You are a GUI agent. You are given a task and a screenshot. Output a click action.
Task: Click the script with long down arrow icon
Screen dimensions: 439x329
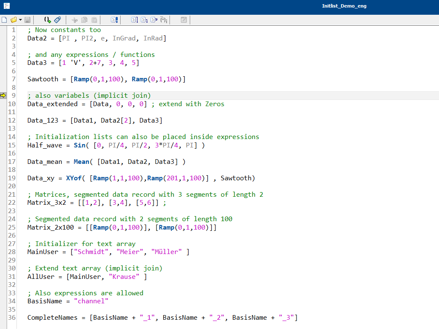135,20
